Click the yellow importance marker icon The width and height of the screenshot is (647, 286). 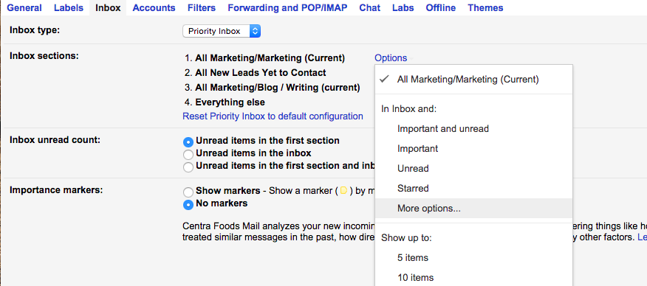[x=343, y=191]
